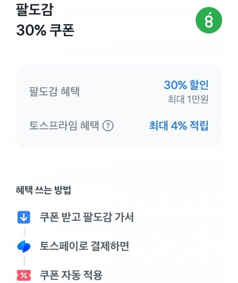This screenshot has width=238, height=283.
Task: Click the 최대 1만원 limit text
Action: [x=188, y=99]
